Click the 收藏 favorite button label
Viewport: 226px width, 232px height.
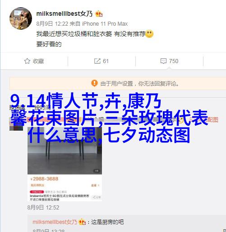[38, 61]
